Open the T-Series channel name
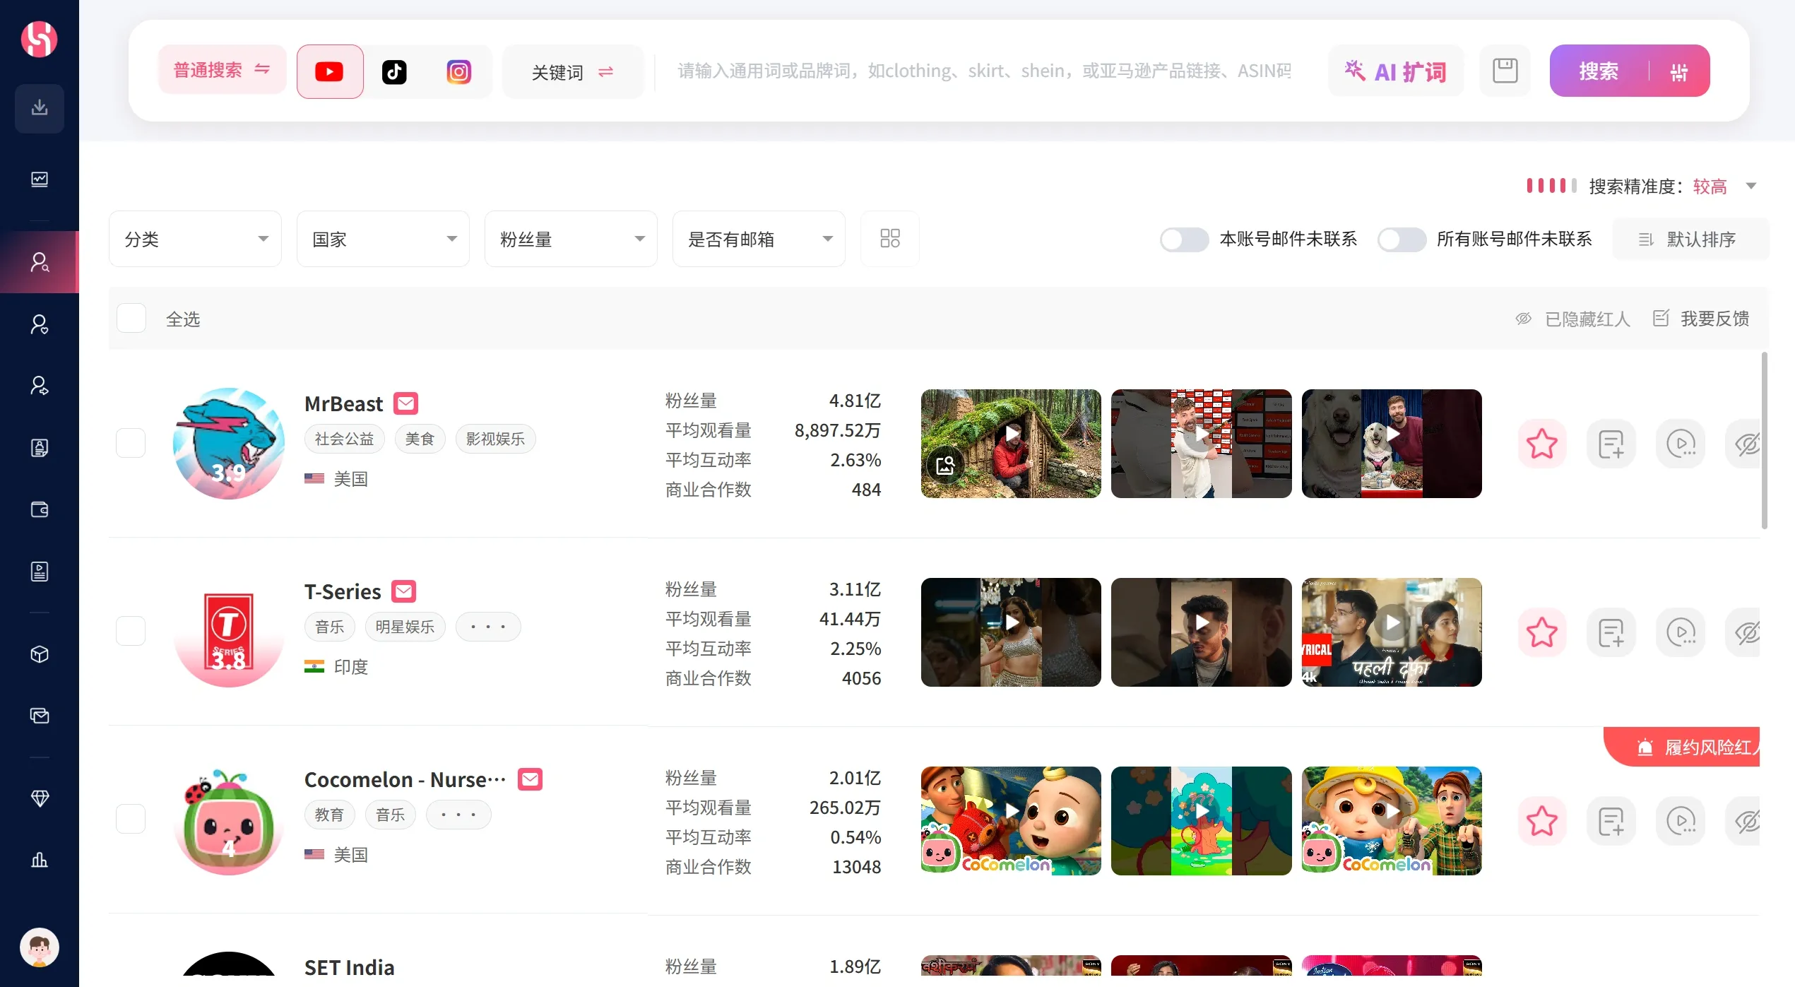This screenshot has height=987, width=1795. 343,591
